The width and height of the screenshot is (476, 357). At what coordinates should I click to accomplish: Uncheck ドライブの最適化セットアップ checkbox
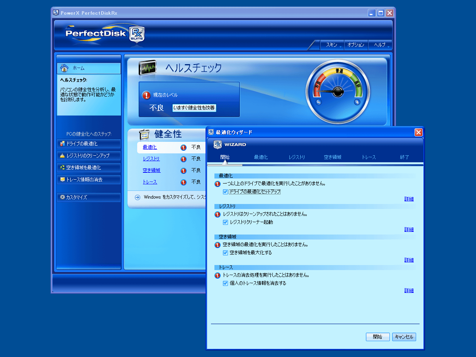pyautogui.click(x=225, y=192)
